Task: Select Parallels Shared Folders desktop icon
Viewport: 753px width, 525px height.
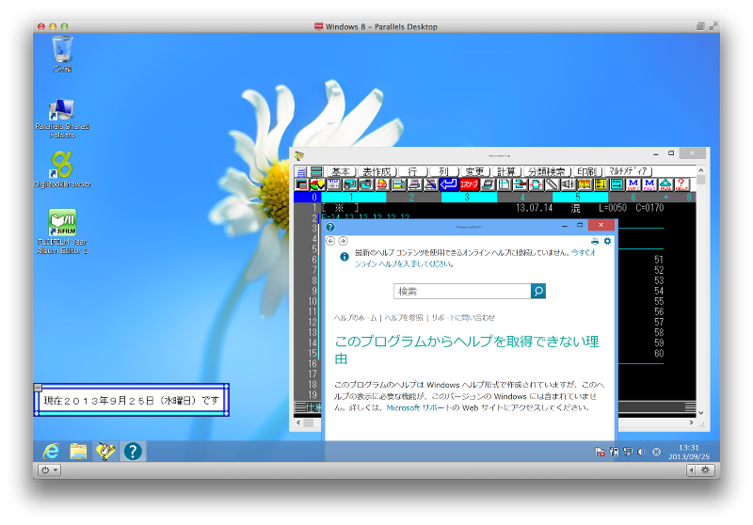Action: point(62,119)
